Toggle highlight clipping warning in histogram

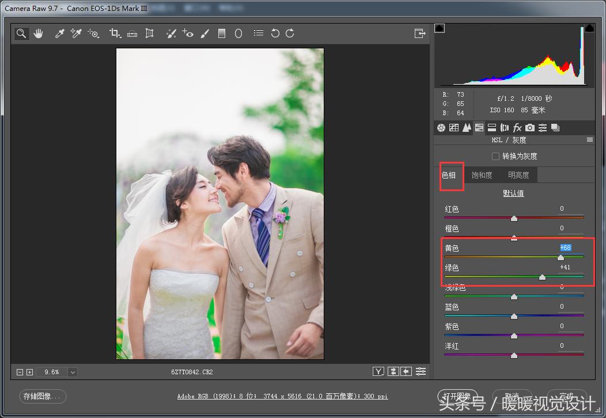[x=589, y=28]
